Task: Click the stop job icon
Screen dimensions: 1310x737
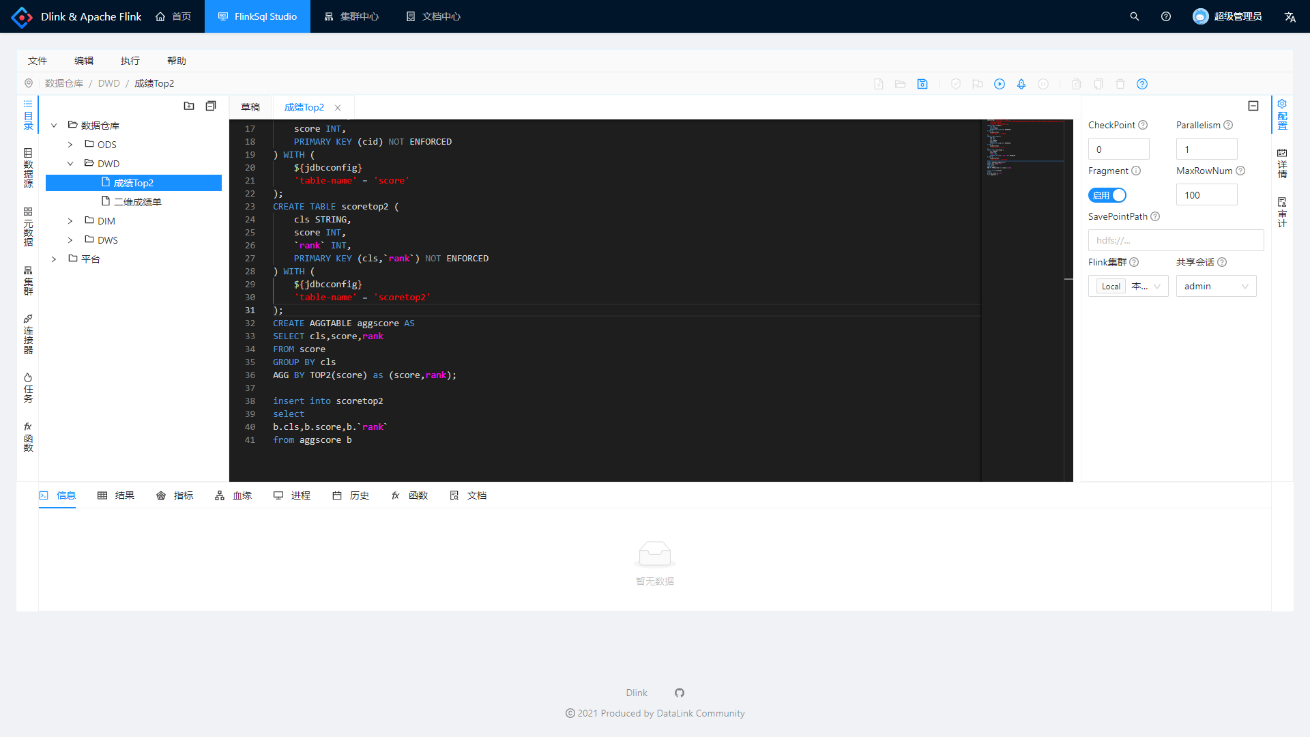Action: point(1043,84)
